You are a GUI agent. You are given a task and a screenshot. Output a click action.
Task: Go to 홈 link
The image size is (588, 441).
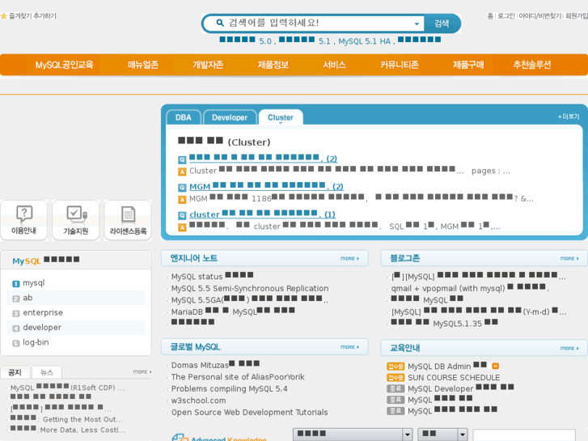pos(490,15)
